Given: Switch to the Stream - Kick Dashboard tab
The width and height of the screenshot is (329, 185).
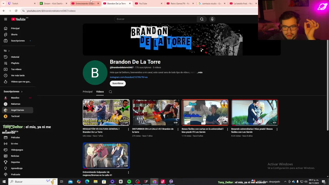Looking at the screenshot, I should [x=53, y=4].
